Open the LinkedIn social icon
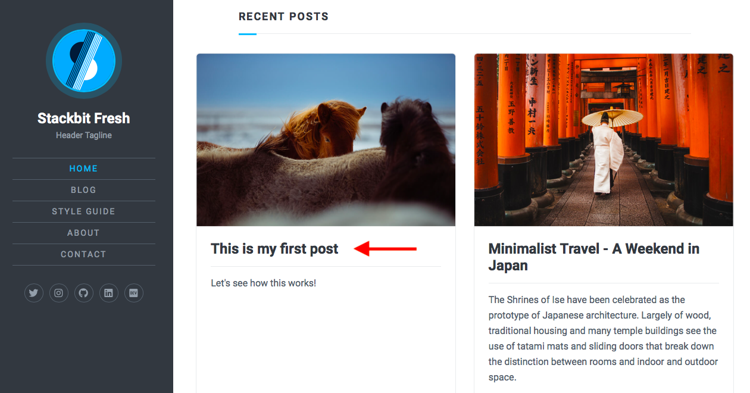The height and width of the screenshot is (393, 750). [109, 293]
